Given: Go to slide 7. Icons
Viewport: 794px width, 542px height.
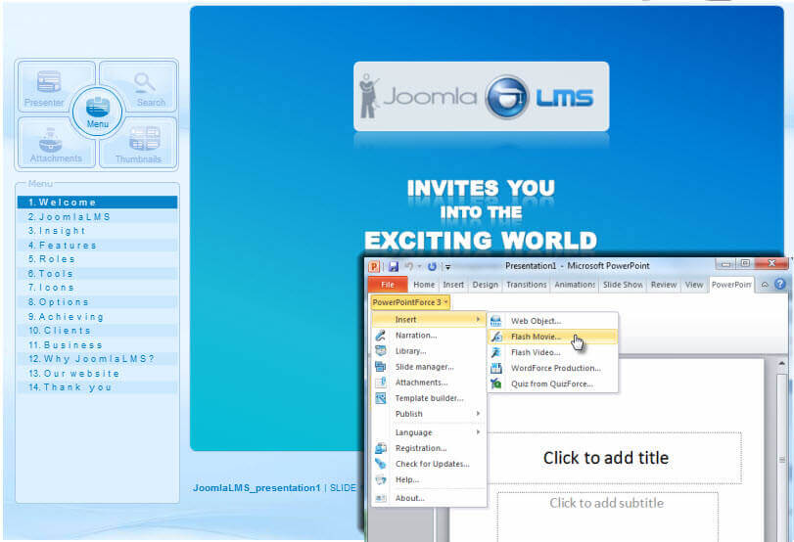Looking at the screenshot, I should (97, 288).
